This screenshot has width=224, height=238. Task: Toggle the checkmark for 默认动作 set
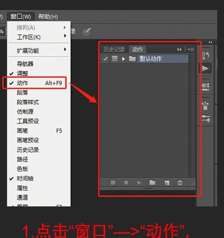(x=105, y=58)
